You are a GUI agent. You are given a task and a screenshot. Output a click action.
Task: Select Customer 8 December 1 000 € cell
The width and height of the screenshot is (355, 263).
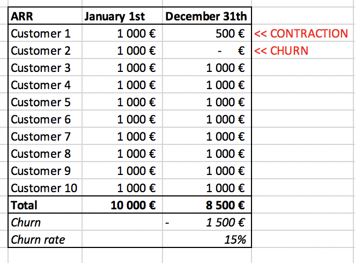pyautogui.click(x=207, y=154)
